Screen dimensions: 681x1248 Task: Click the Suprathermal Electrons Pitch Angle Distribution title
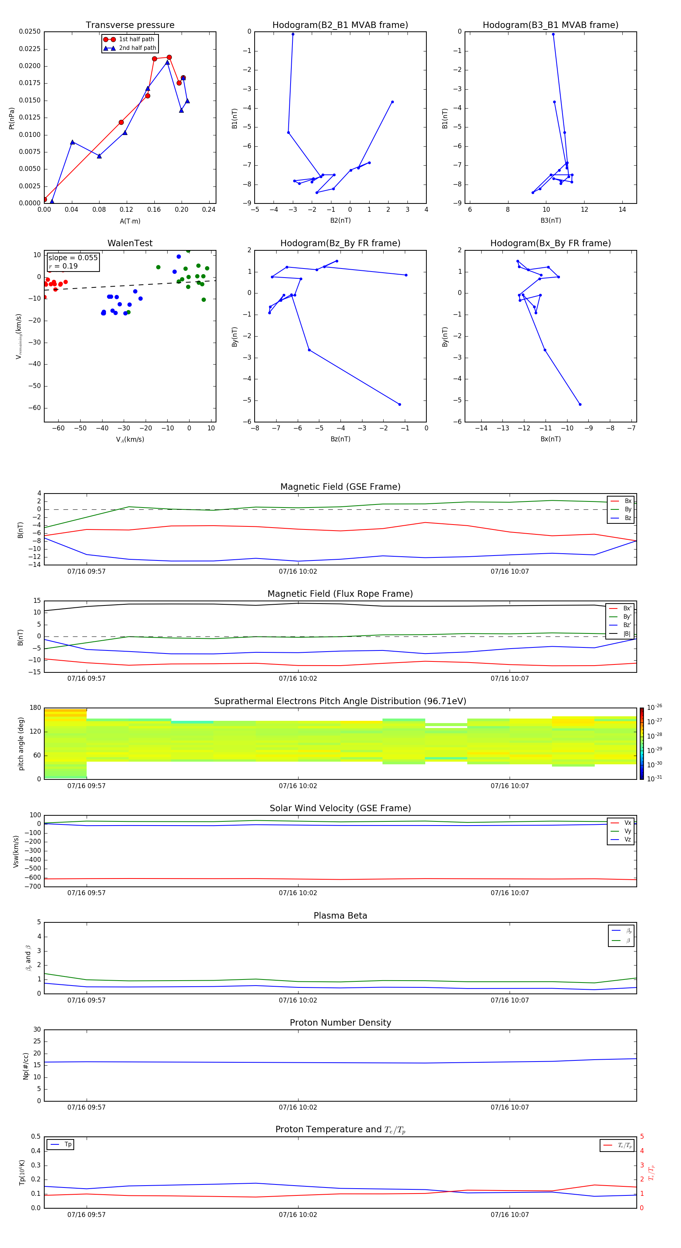pyautogui.click(x=340, y=702)
